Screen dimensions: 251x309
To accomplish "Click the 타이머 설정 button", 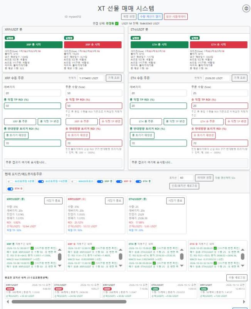I will pos(204,178).
